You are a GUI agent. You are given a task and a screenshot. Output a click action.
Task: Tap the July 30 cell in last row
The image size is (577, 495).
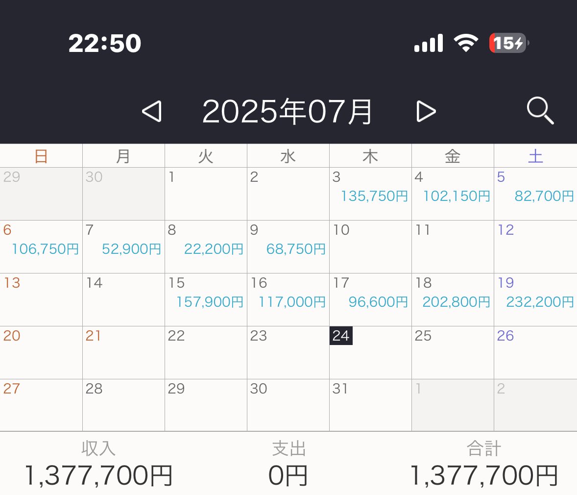[x=288, y=405]
